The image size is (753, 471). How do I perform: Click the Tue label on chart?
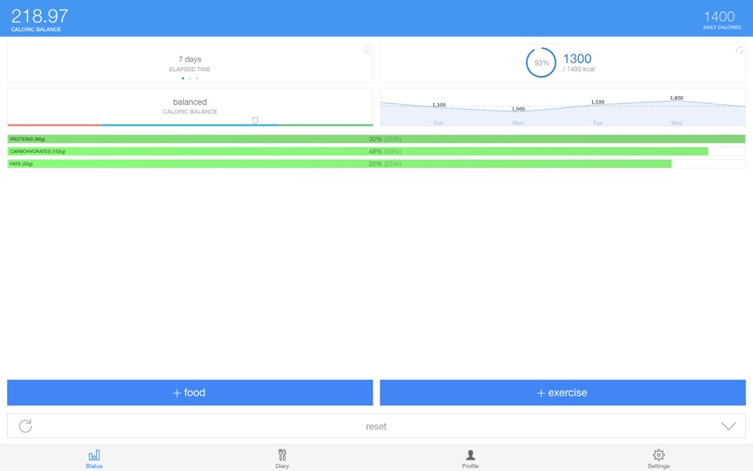pos(597,123)
